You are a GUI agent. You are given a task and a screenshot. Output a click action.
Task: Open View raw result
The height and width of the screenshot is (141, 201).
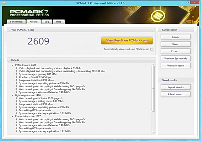[176, 65]
